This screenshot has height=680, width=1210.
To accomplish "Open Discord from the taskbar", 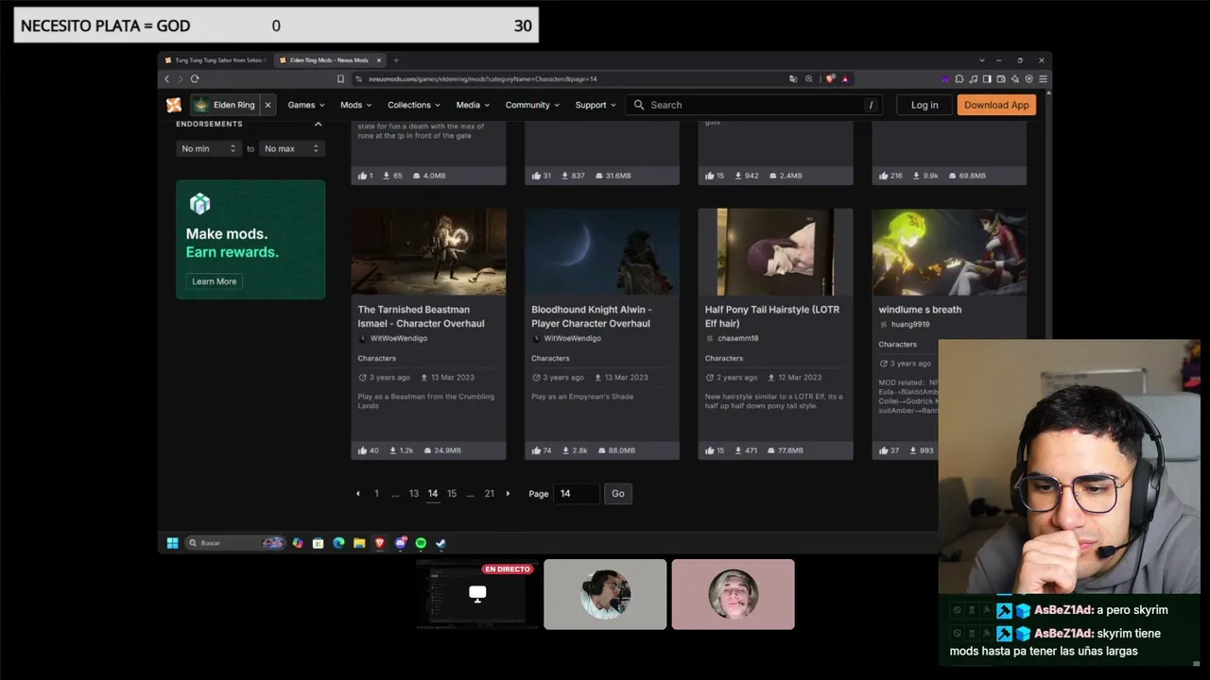I will (x=401, y=543).
